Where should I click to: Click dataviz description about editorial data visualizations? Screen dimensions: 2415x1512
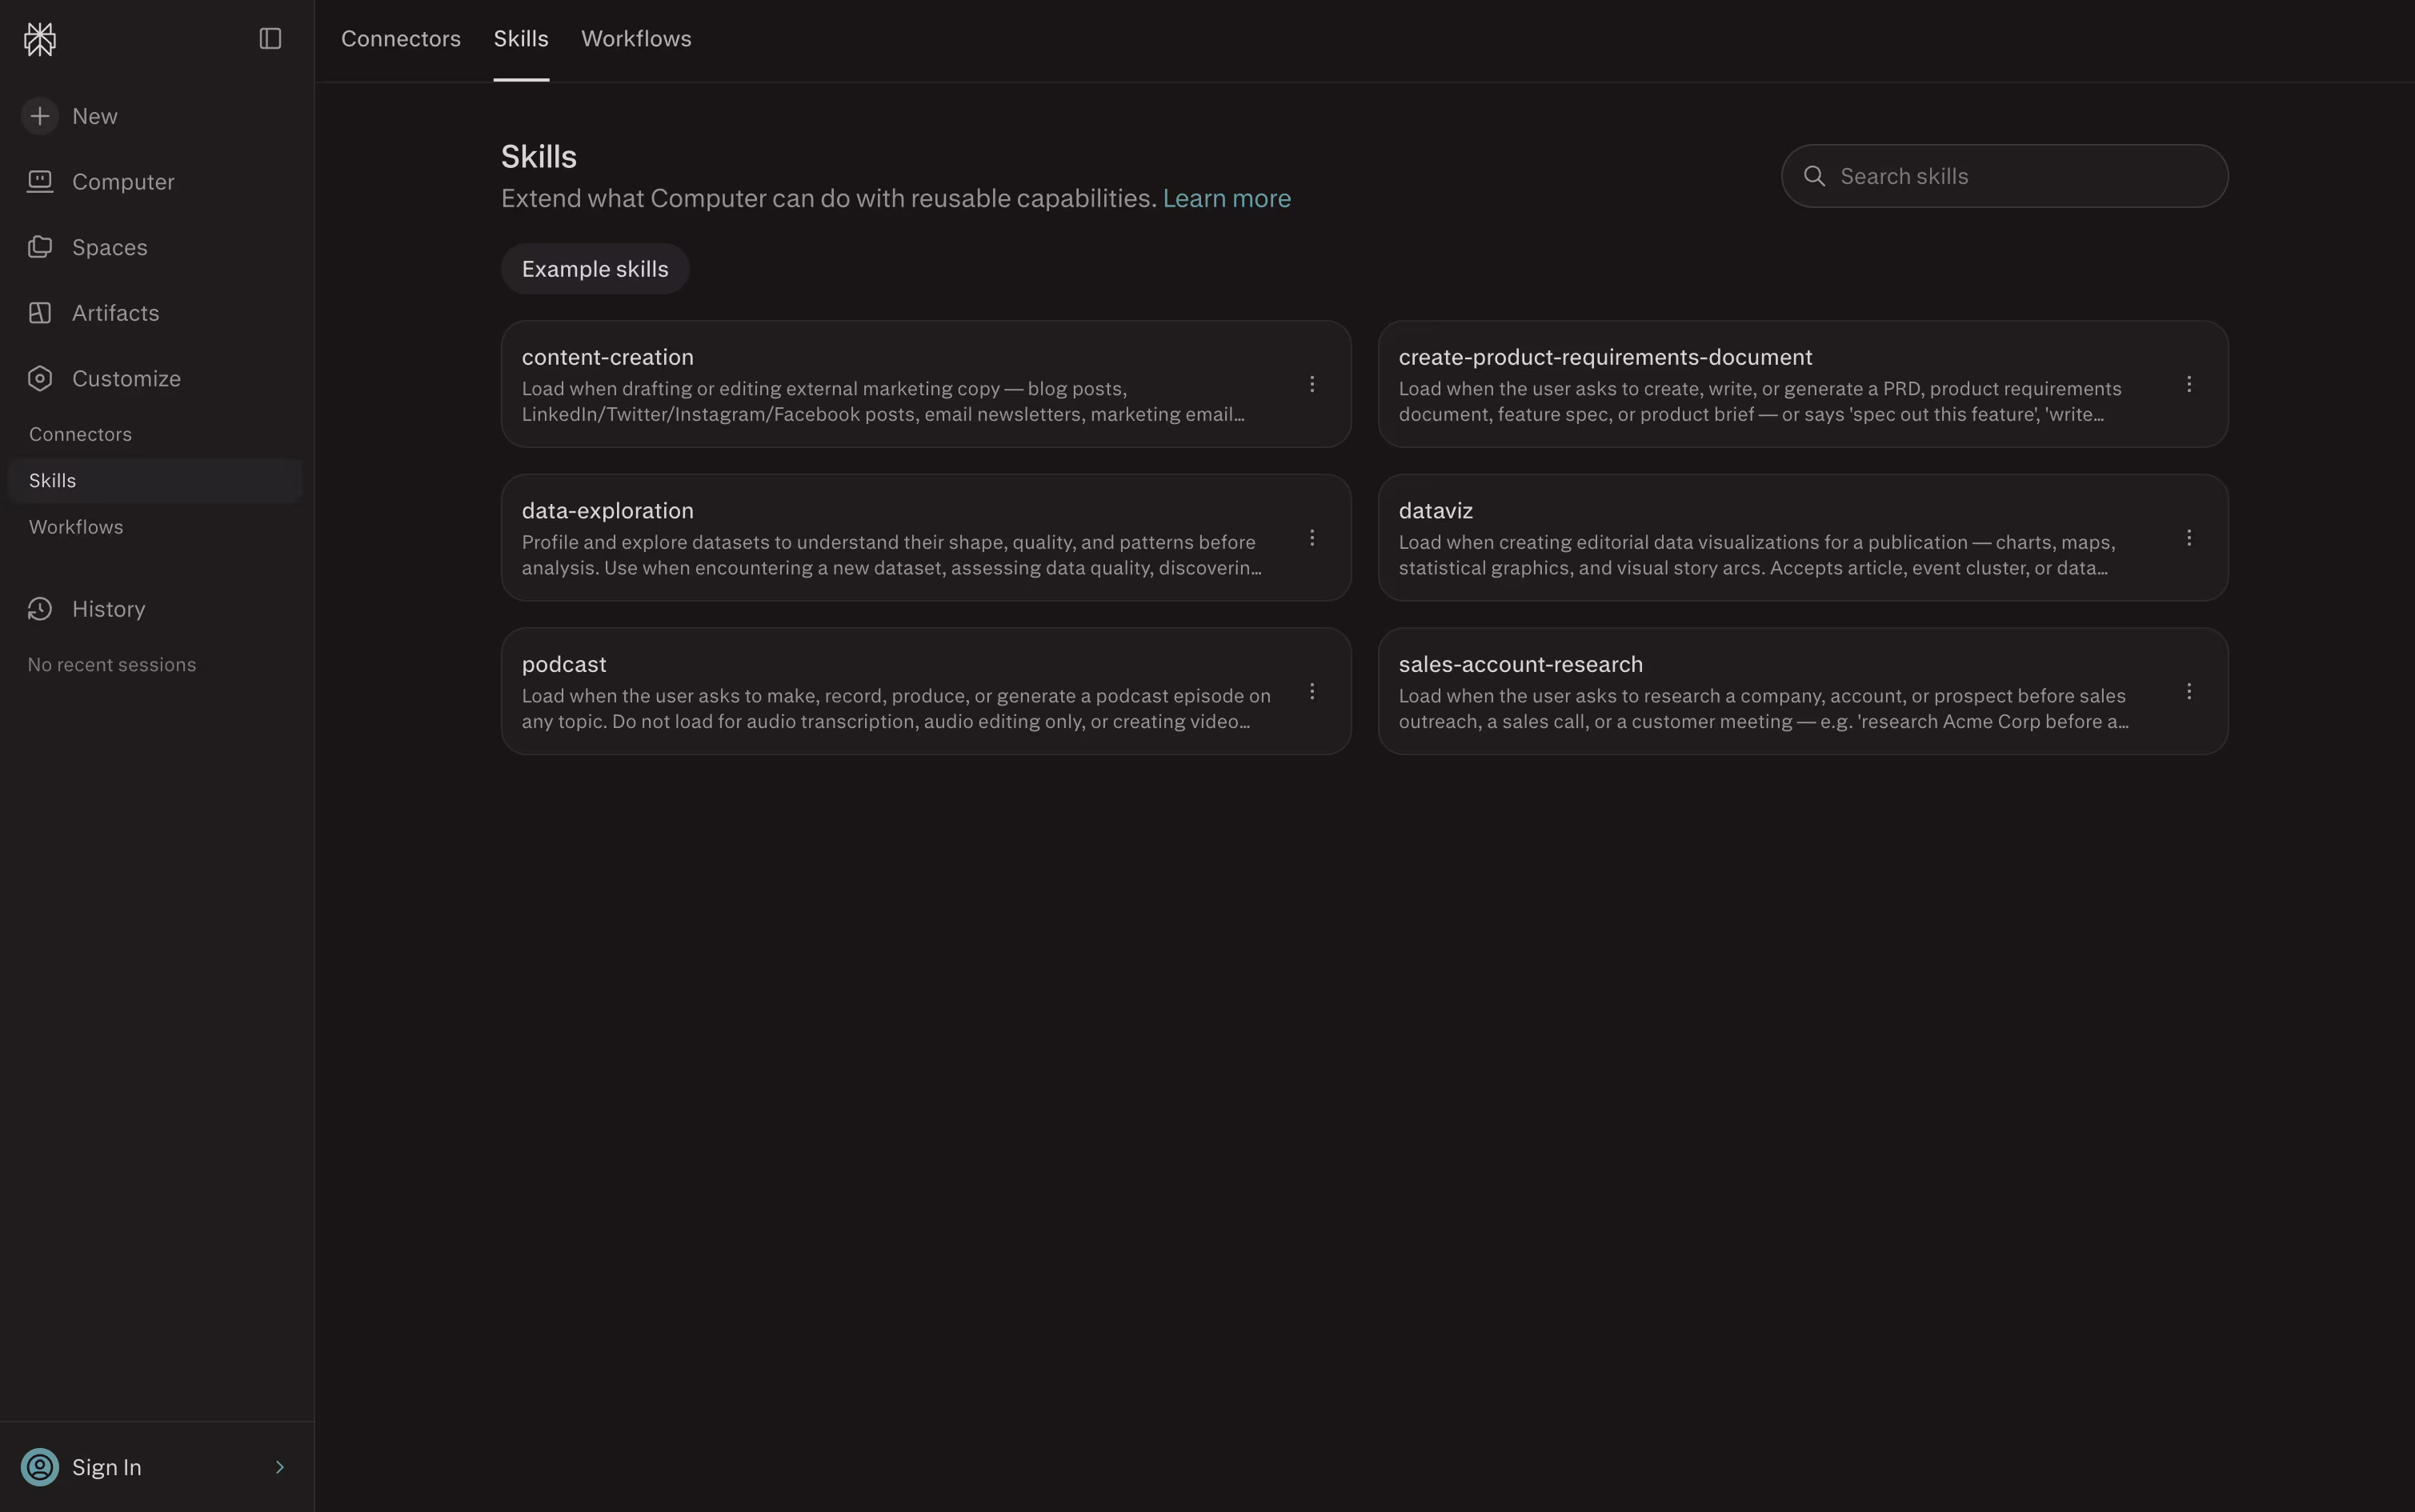[1757, 555]
